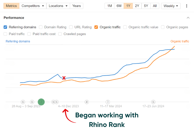Click the Google update marker near June 2024
The width and height of the screenshot is (194, 129).
click(x=153, y=102)
